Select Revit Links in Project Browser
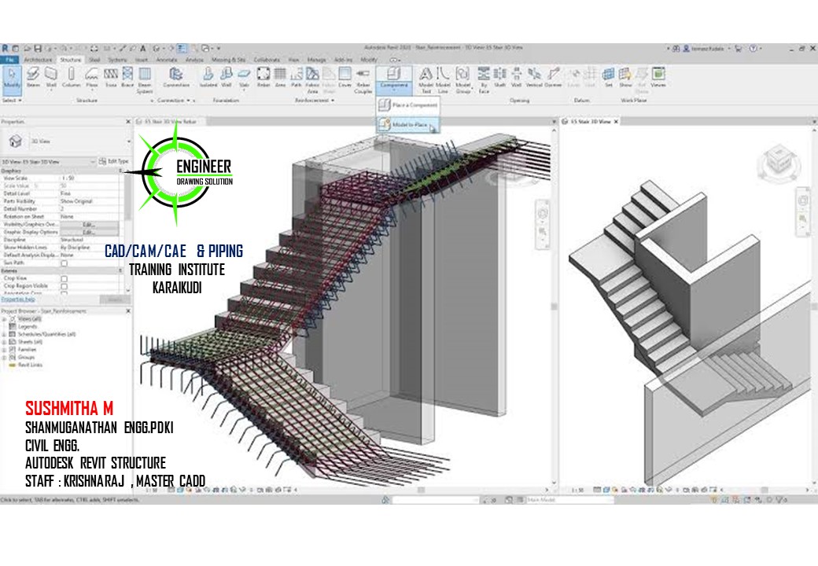The width and height of the screenshot is (818, 566). (30, 365)
